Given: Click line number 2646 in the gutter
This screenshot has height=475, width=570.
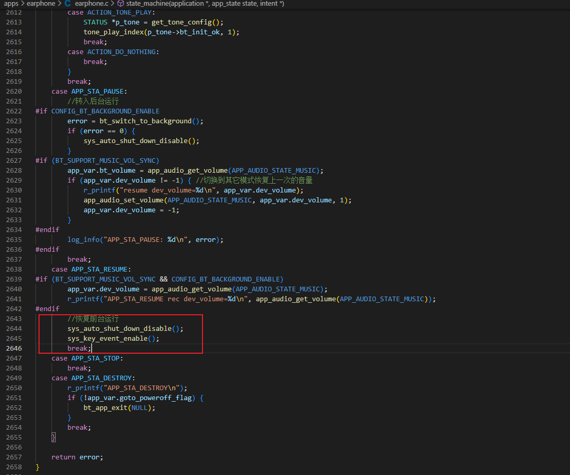Looking at the screenshot, I should point(14,348).
